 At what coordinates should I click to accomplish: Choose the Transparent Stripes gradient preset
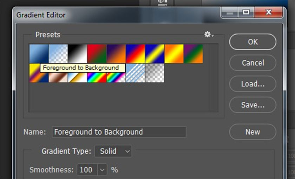pyautogui.click(x=136, y=73)
